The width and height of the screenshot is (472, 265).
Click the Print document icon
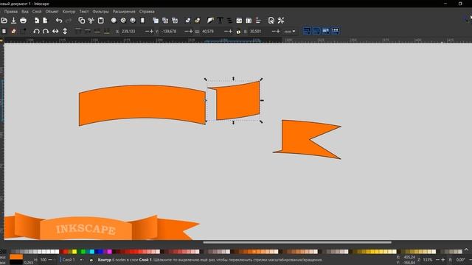23,21
